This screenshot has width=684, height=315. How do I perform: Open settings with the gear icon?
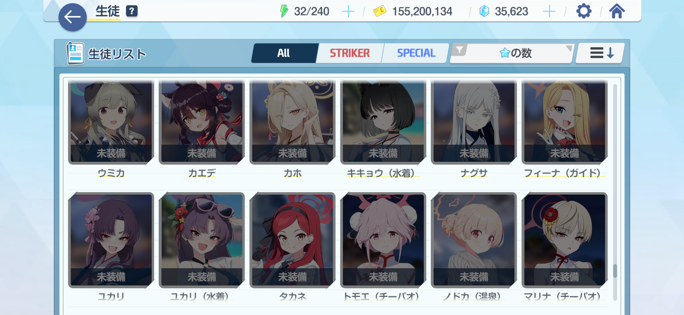coord(584,11)
